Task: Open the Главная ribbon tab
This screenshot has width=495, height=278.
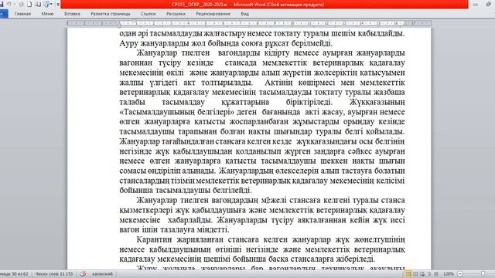Action: pyautogui.click(x=22, y=14)
